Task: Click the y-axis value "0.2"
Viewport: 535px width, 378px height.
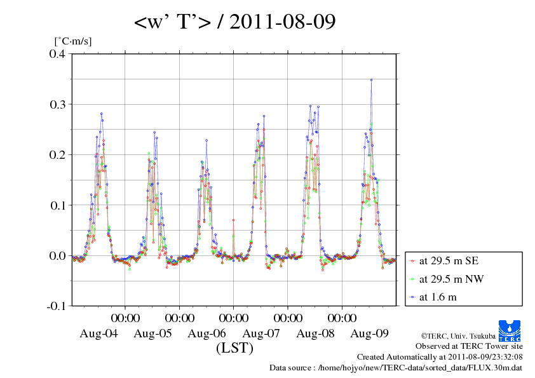Action: coord(57,155)
